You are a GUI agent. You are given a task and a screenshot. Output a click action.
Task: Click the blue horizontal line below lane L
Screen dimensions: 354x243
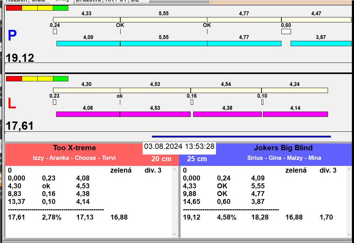coord(241,136)
